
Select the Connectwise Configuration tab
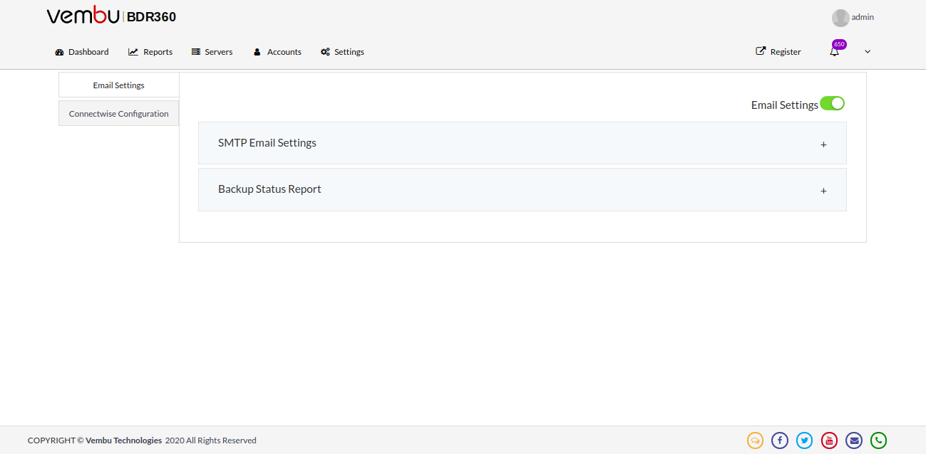tap(119, 114)
